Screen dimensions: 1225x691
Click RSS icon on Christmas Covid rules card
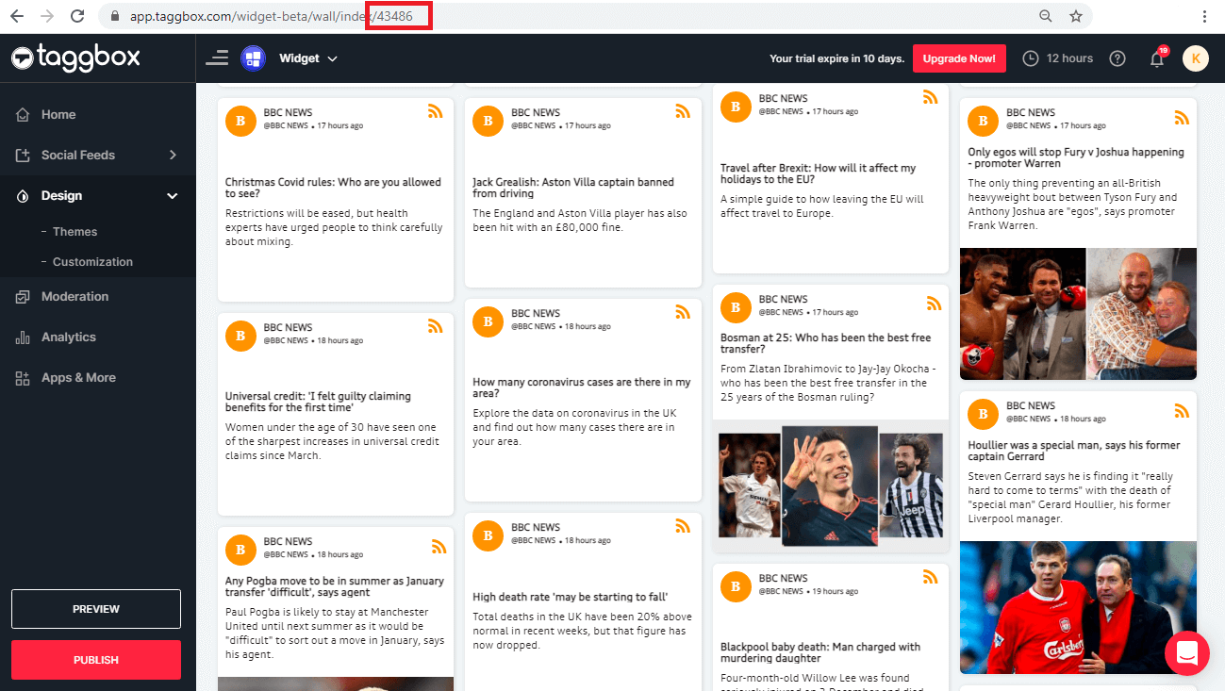pyautogui.click(x=435, y=111)
